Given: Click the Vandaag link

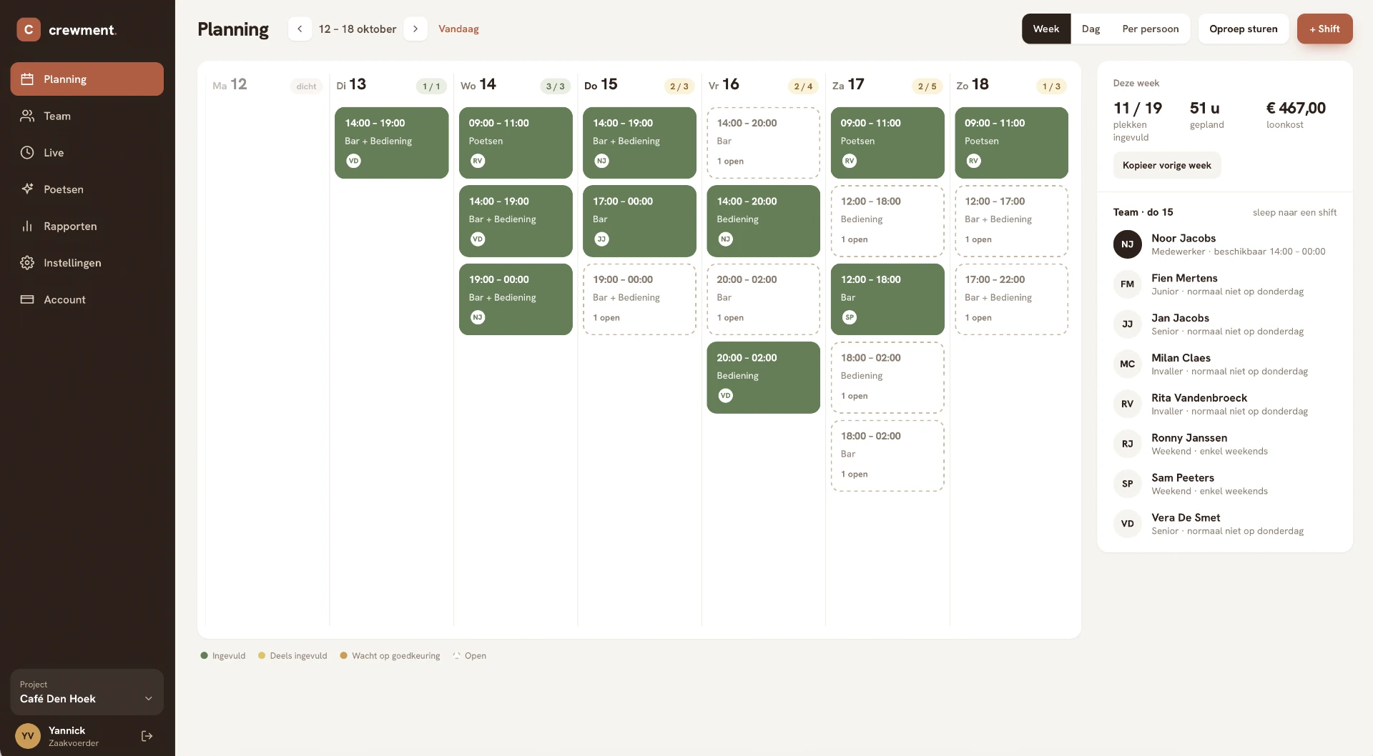Looking at the screenshot, I should coord(458,29).
